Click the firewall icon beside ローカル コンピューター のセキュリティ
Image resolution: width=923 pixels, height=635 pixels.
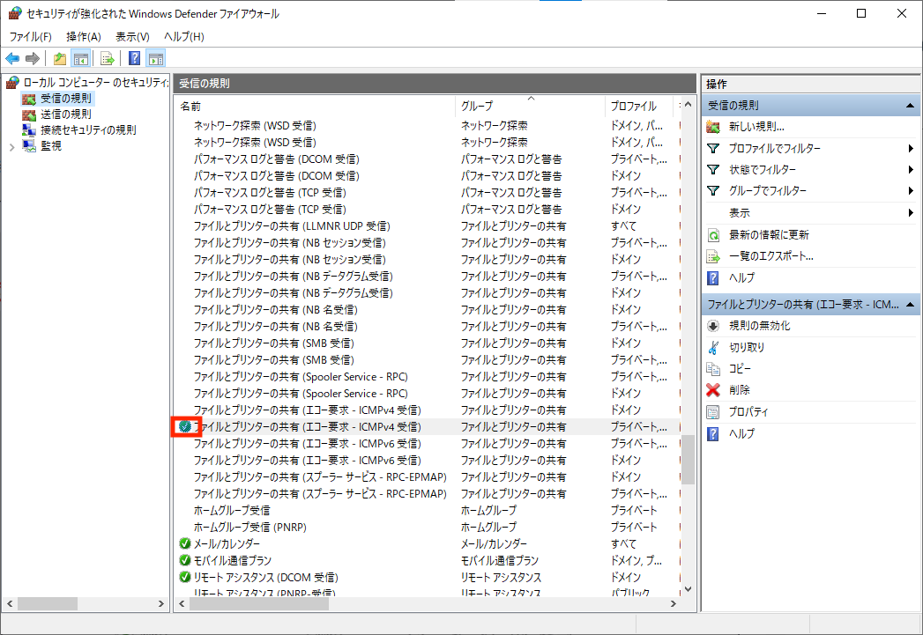(12, 82)
